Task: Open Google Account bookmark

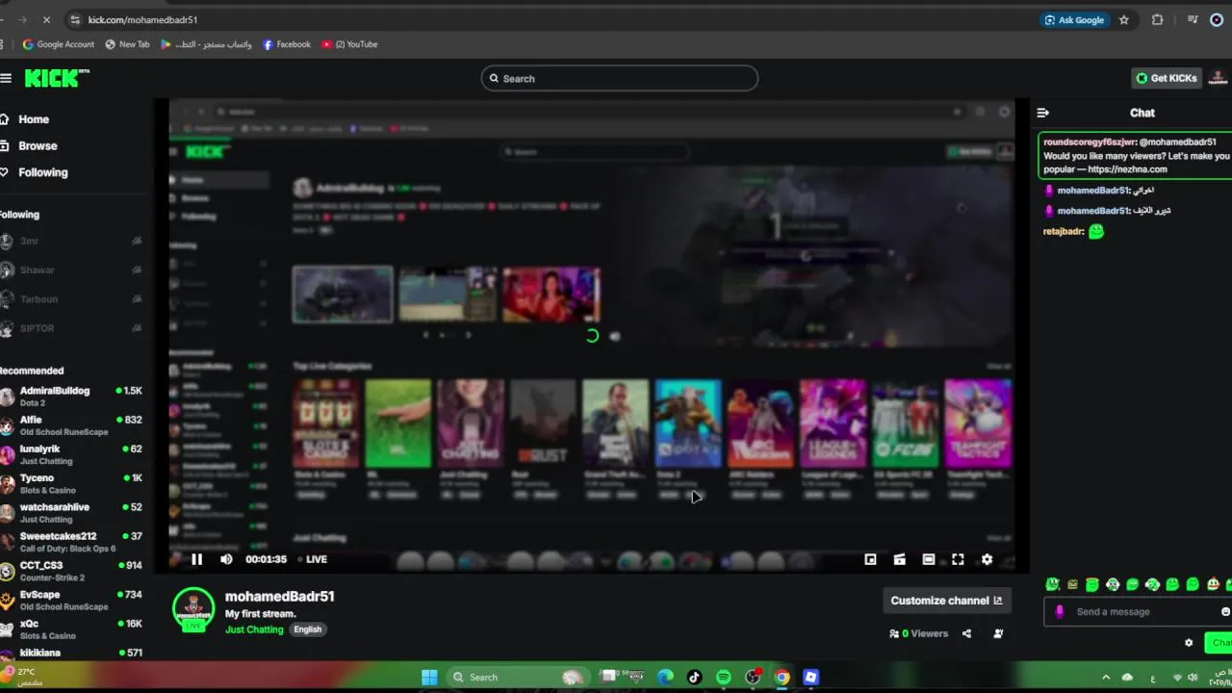Action: pos(59,44)
